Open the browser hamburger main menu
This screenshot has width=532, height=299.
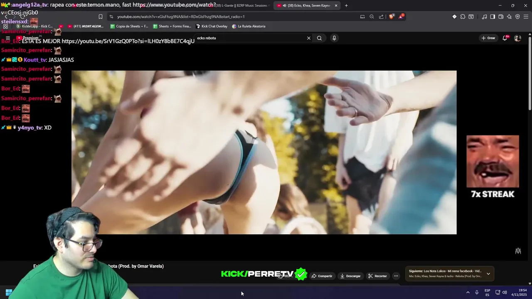[x=526, y=17]
